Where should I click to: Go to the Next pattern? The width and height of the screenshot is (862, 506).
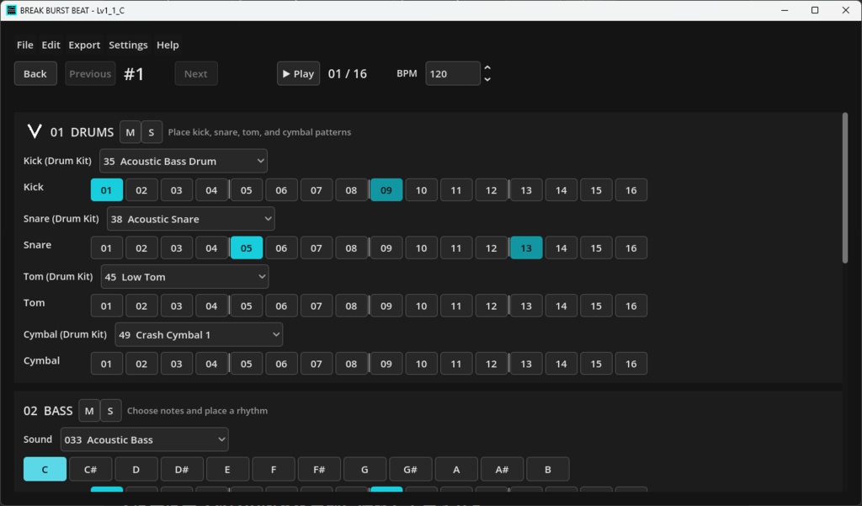195,74
